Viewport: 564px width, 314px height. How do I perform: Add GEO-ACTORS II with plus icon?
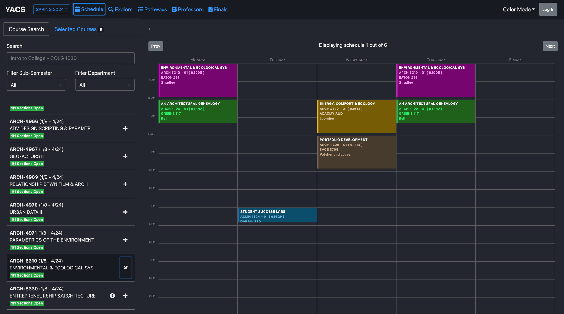125,156
